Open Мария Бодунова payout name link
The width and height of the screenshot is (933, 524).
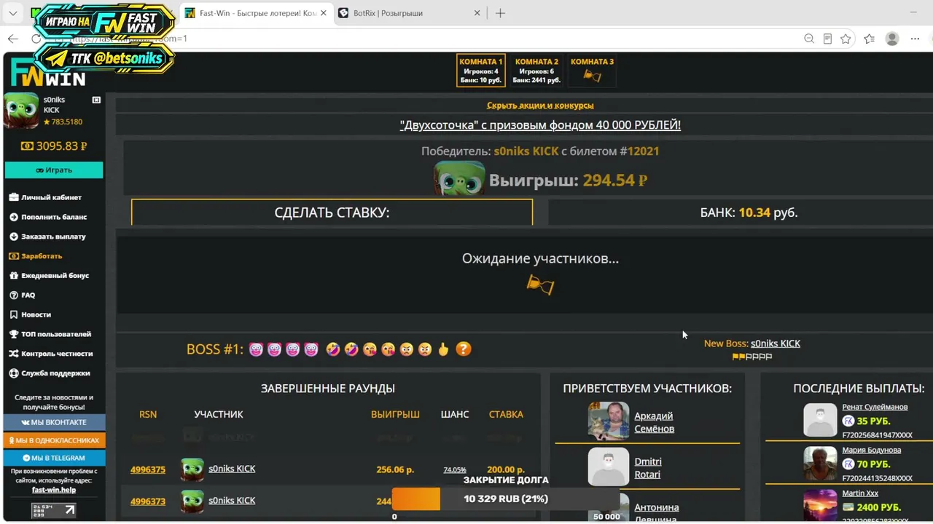pyautogui.click(x=872, y=450)
